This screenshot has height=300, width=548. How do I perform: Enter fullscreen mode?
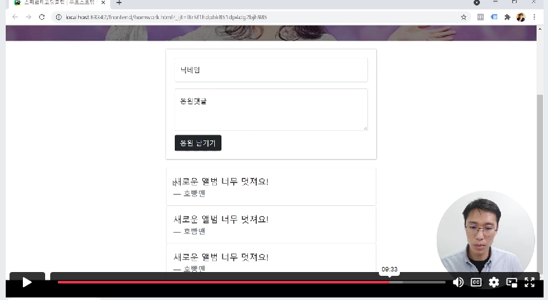coord(530,282)
